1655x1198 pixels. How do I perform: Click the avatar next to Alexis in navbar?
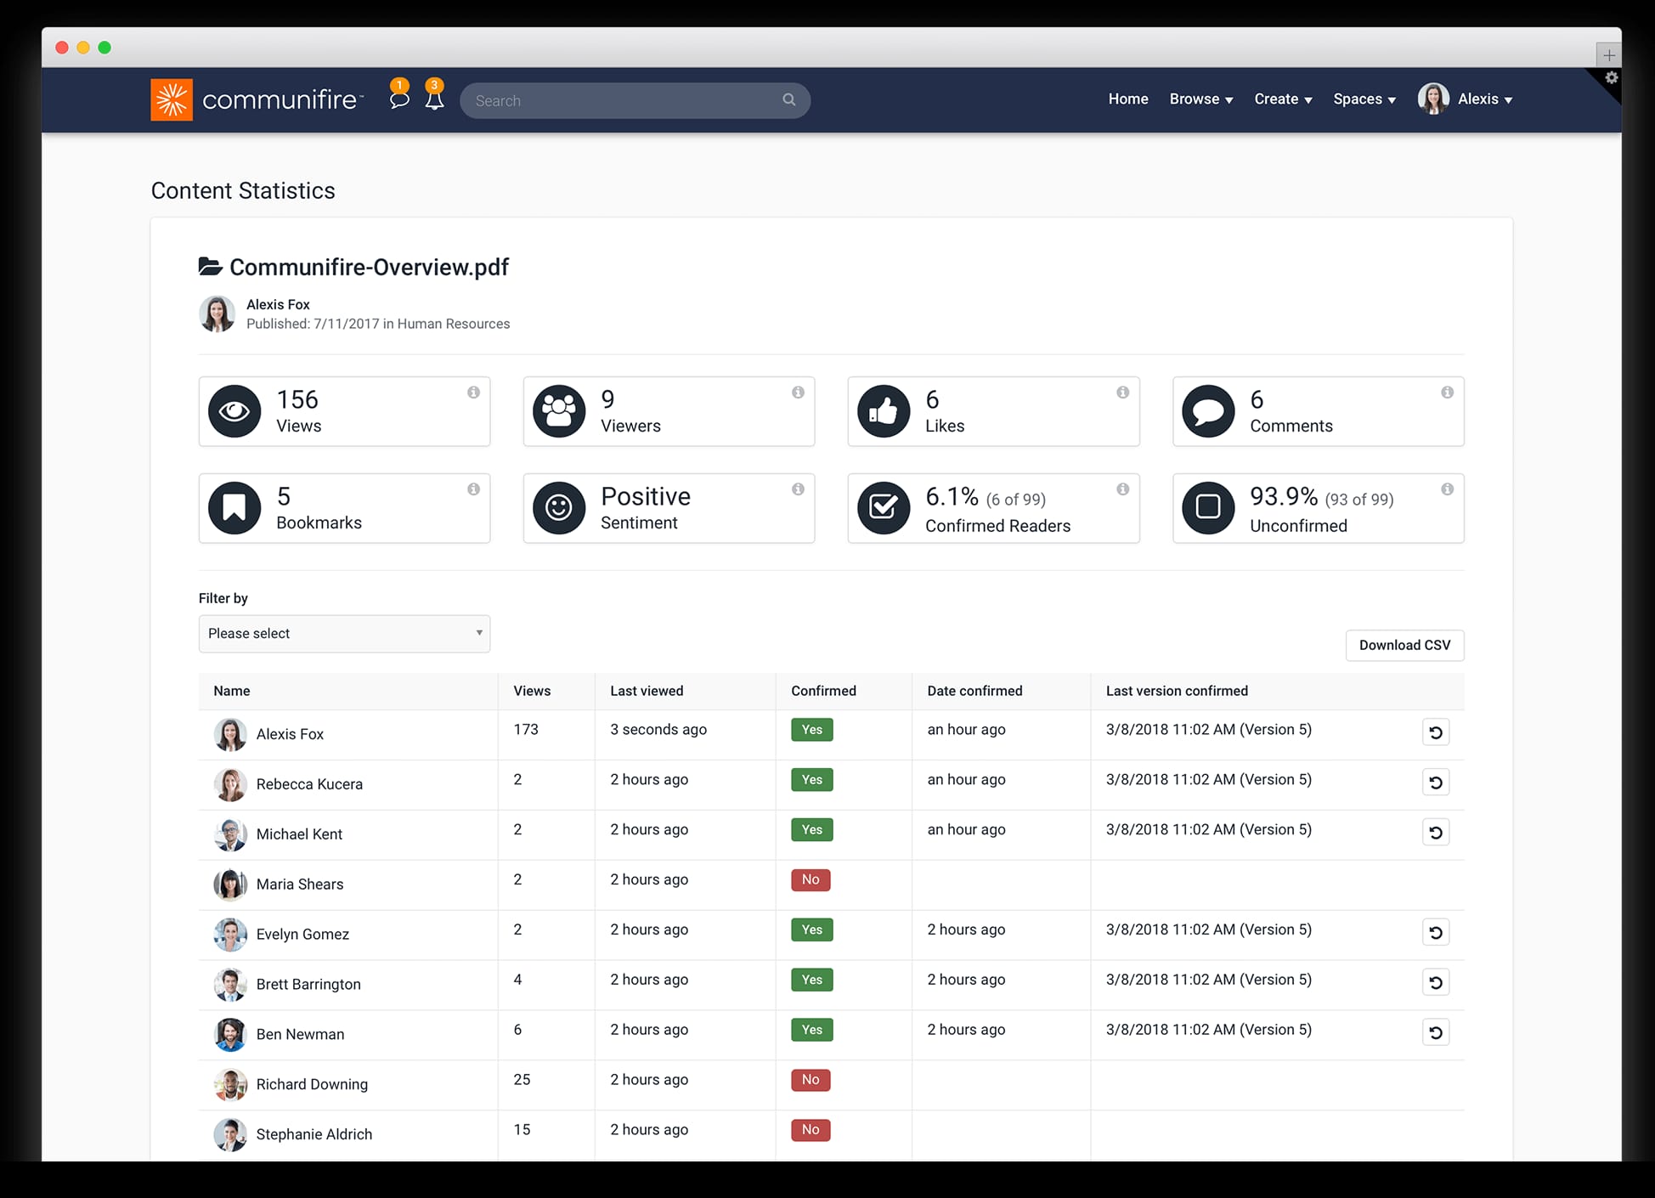pyautogui.click(x=1433, y=99)
